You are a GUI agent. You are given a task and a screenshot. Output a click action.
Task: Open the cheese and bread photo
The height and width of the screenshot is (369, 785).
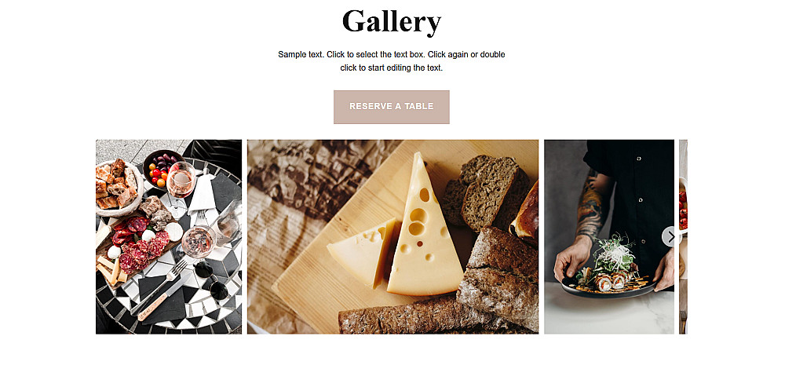tap(393, 237)
